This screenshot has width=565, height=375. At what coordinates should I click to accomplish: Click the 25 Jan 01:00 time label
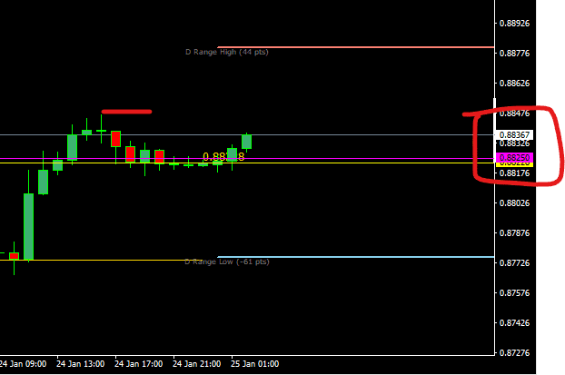point(254,364)
